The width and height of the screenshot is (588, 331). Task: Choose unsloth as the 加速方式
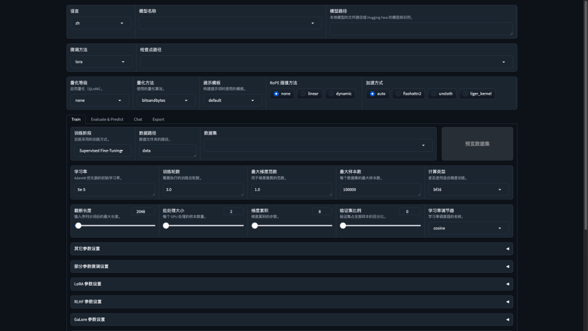coord(442,93)
